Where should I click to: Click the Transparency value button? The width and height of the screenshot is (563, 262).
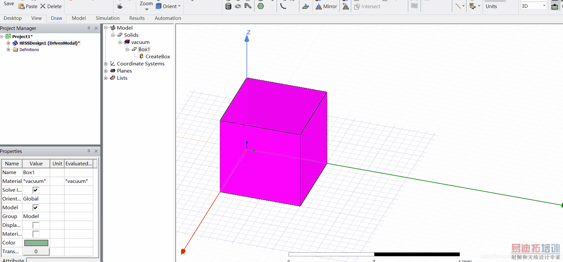(x=36, y=252)
